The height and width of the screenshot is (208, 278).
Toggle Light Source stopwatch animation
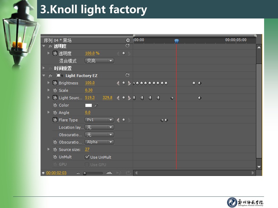coord(55,98)
